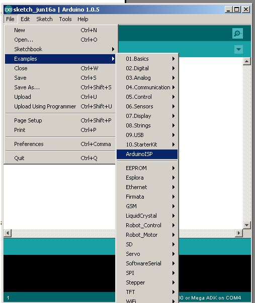
Task: Open the Tools menu
Action: (x=65, y=19)
